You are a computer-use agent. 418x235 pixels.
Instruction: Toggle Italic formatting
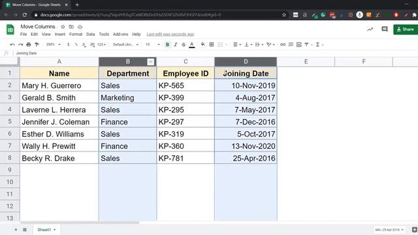176,44
